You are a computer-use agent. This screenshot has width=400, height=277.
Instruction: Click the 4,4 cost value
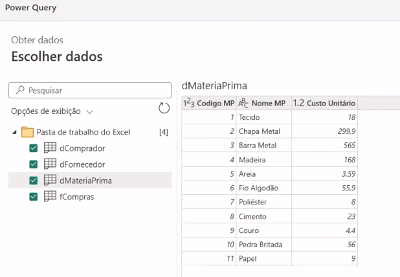[351, 230]
